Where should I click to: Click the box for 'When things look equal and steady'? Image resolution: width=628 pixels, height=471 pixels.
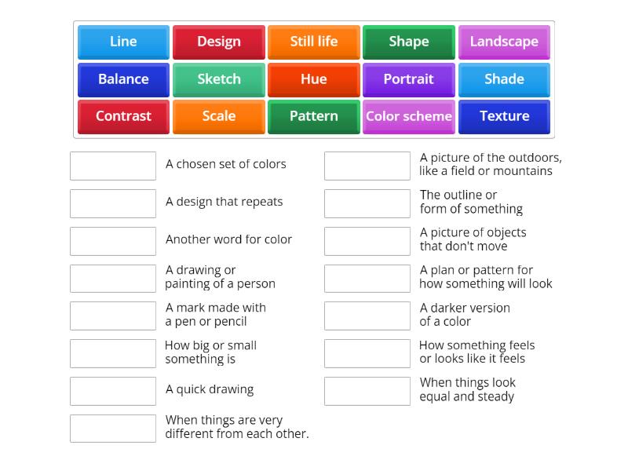click(x=367, y=391)
